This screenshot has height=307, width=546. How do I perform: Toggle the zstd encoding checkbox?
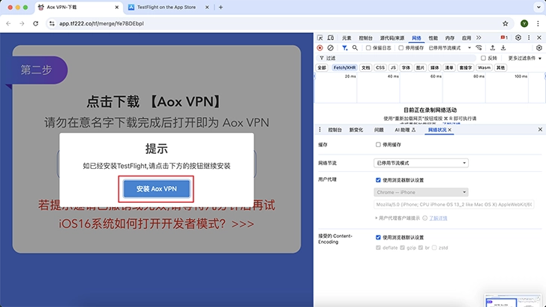(433, 248)
